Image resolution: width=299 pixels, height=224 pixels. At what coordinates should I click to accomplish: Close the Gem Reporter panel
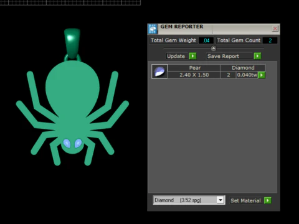(x=275, y=29)
